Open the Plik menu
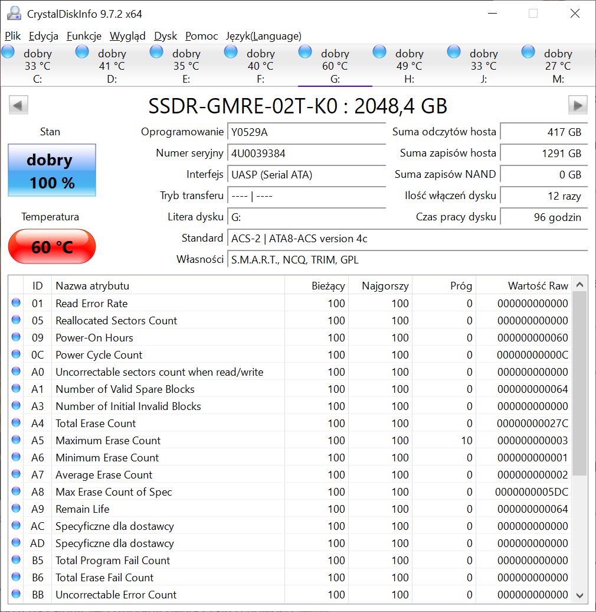The width and height of the screenshot is (596, 612). 12,36
